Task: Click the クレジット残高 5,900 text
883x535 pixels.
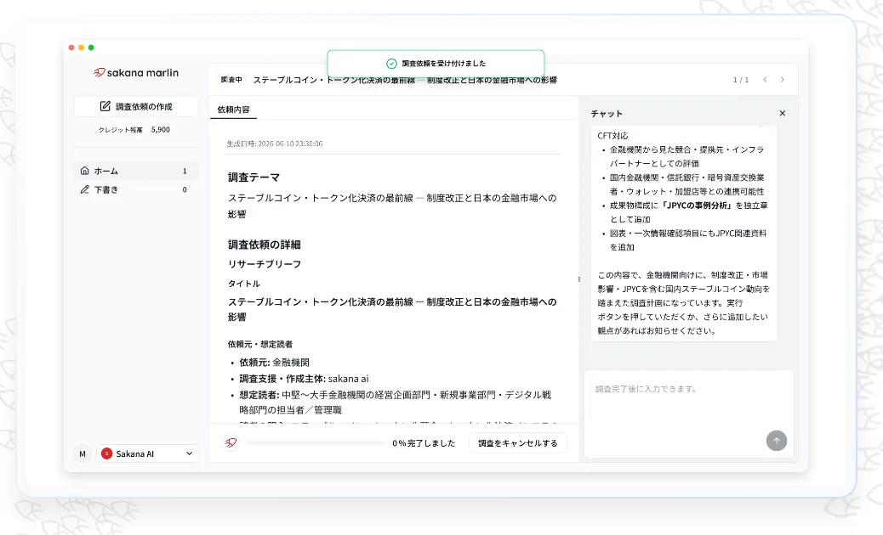Action: pos(134,129)
